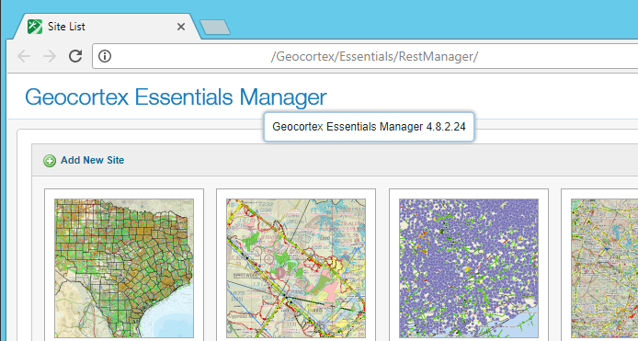638x341 pixels.
Task: Open a new browser tab
Action: click(x=215, y=28)
